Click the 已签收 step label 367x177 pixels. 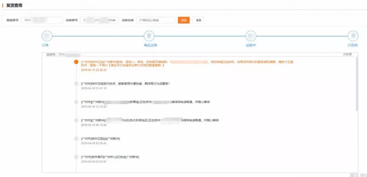tap(353, 45)
